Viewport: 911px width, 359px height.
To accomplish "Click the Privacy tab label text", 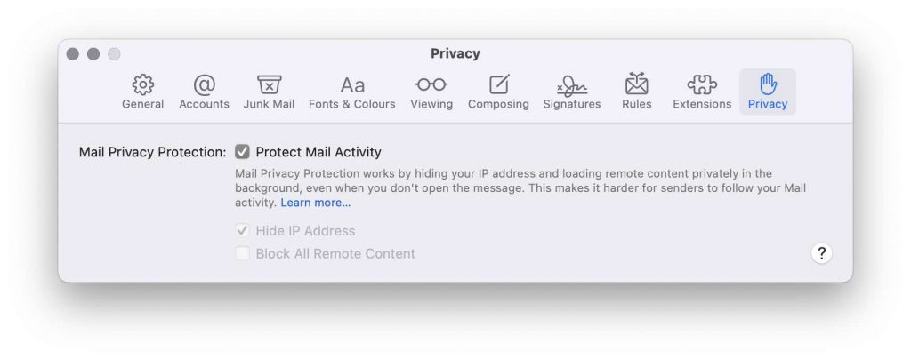I will (768, 104).
